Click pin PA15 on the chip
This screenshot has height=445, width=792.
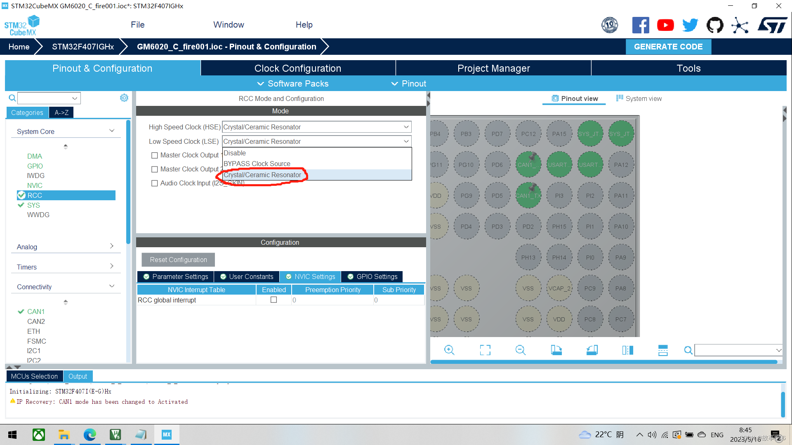click(x=559, y=133)
